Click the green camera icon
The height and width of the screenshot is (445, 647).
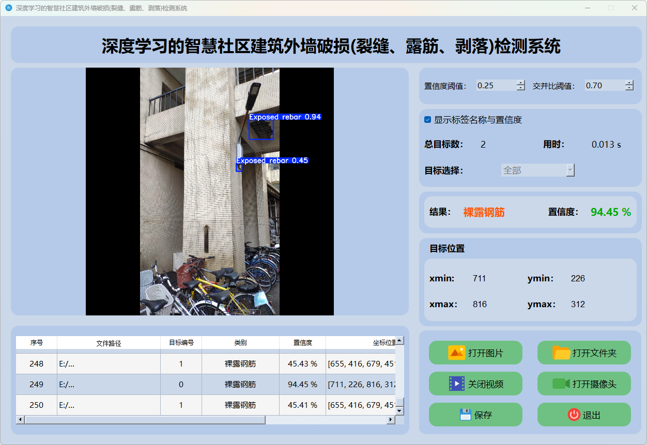pyautogui.click(x=561, y=384)
